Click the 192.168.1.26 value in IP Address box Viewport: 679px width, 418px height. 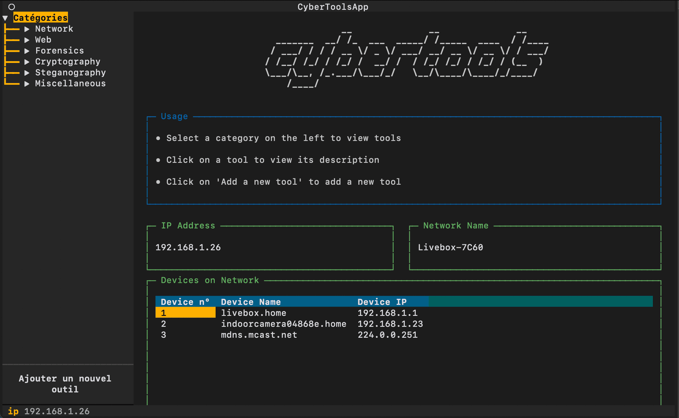click(x=188, y=247)
